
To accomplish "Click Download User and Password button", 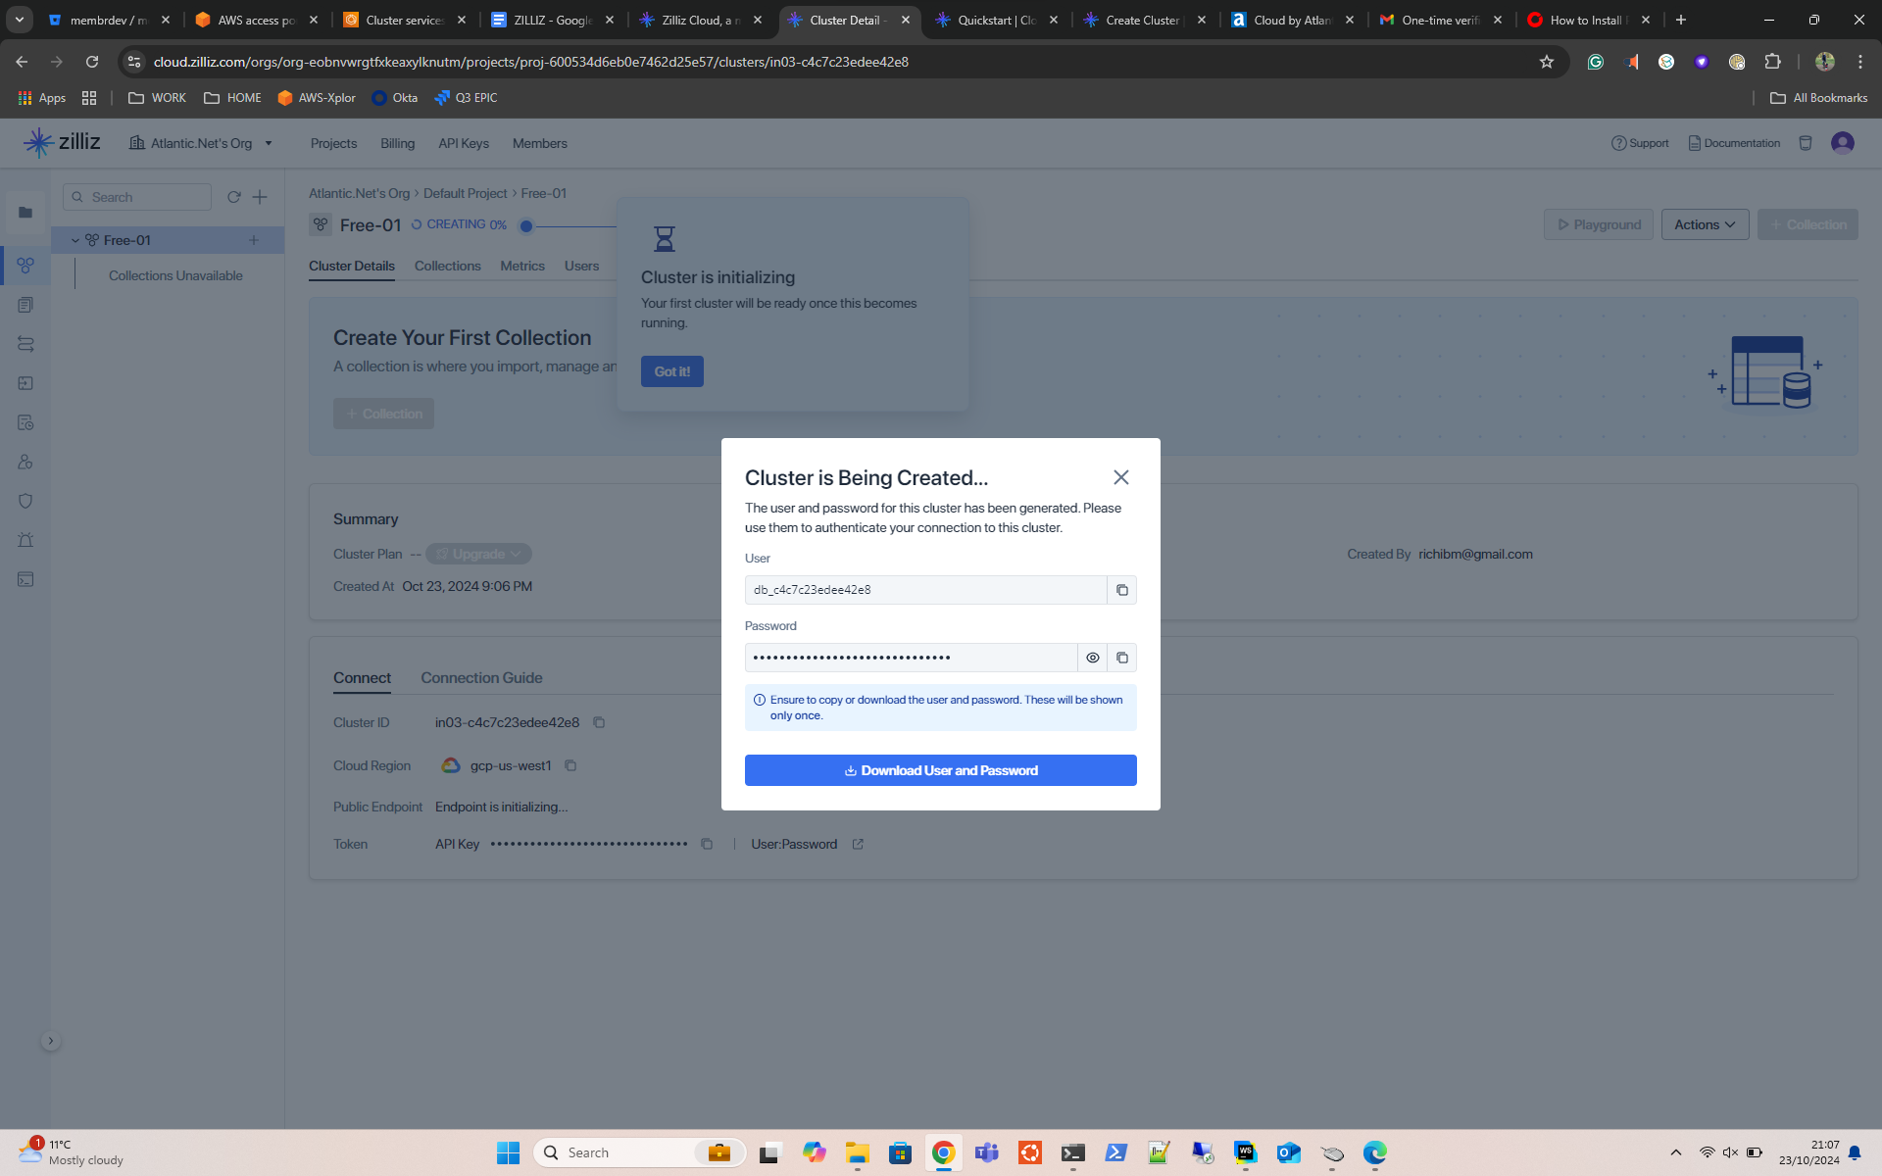I will coord(940,770).
